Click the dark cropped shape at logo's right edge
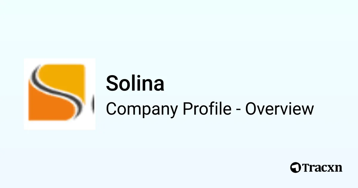The image size is (358, 188). (93, 104)
